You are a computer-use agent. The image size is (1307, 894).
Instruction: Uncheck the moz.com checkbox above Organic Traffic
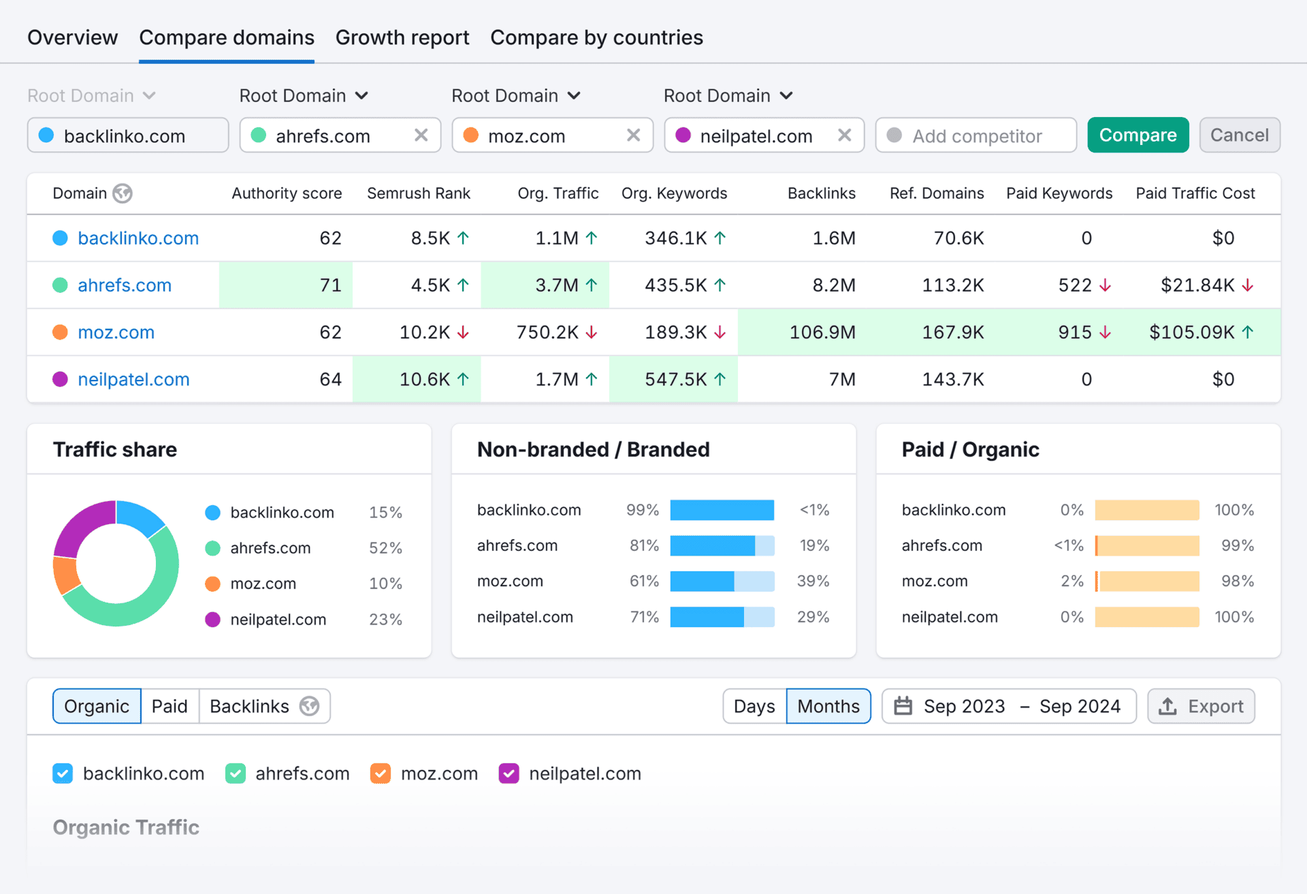coord(381,773)
